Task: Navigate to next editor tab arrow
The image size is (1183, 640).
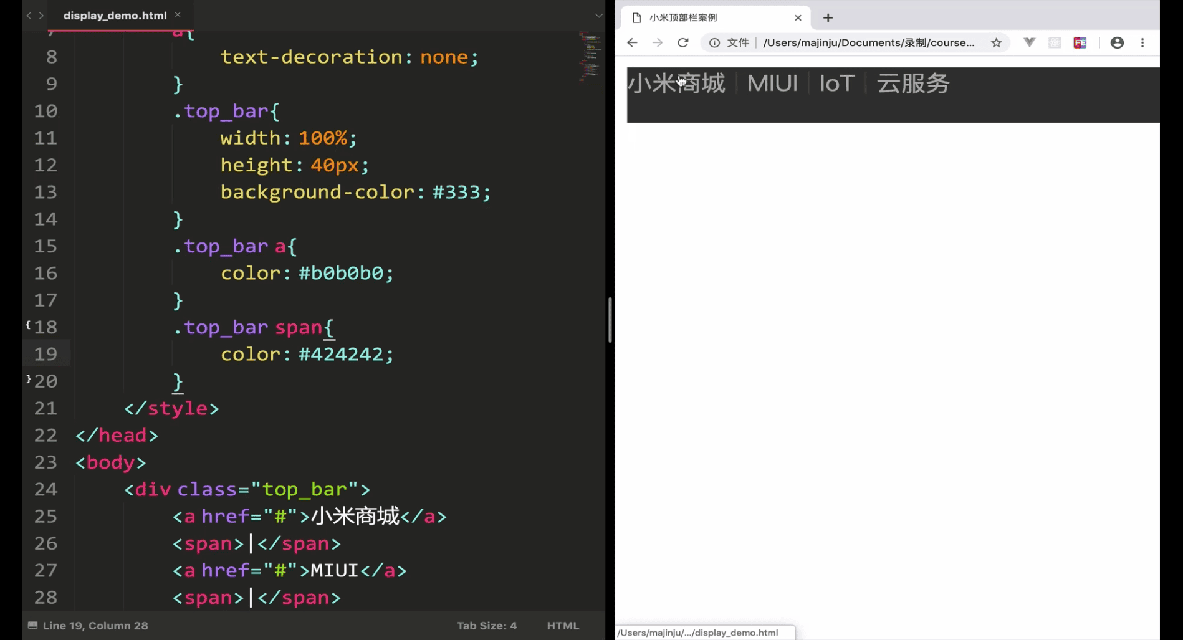Action: [41, 15]
